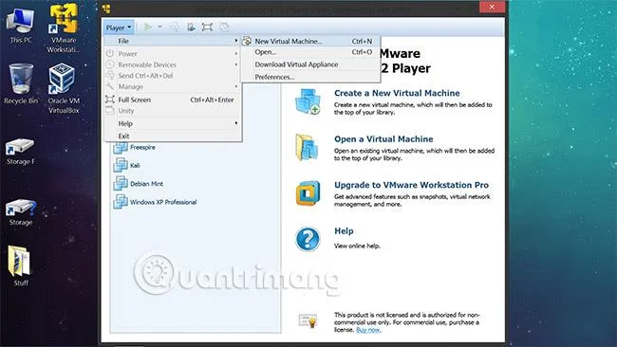Select the Stuff folder on the desktop
Image resolution: width=617 pixels, height=347 pixels.
tap(21, 265)
